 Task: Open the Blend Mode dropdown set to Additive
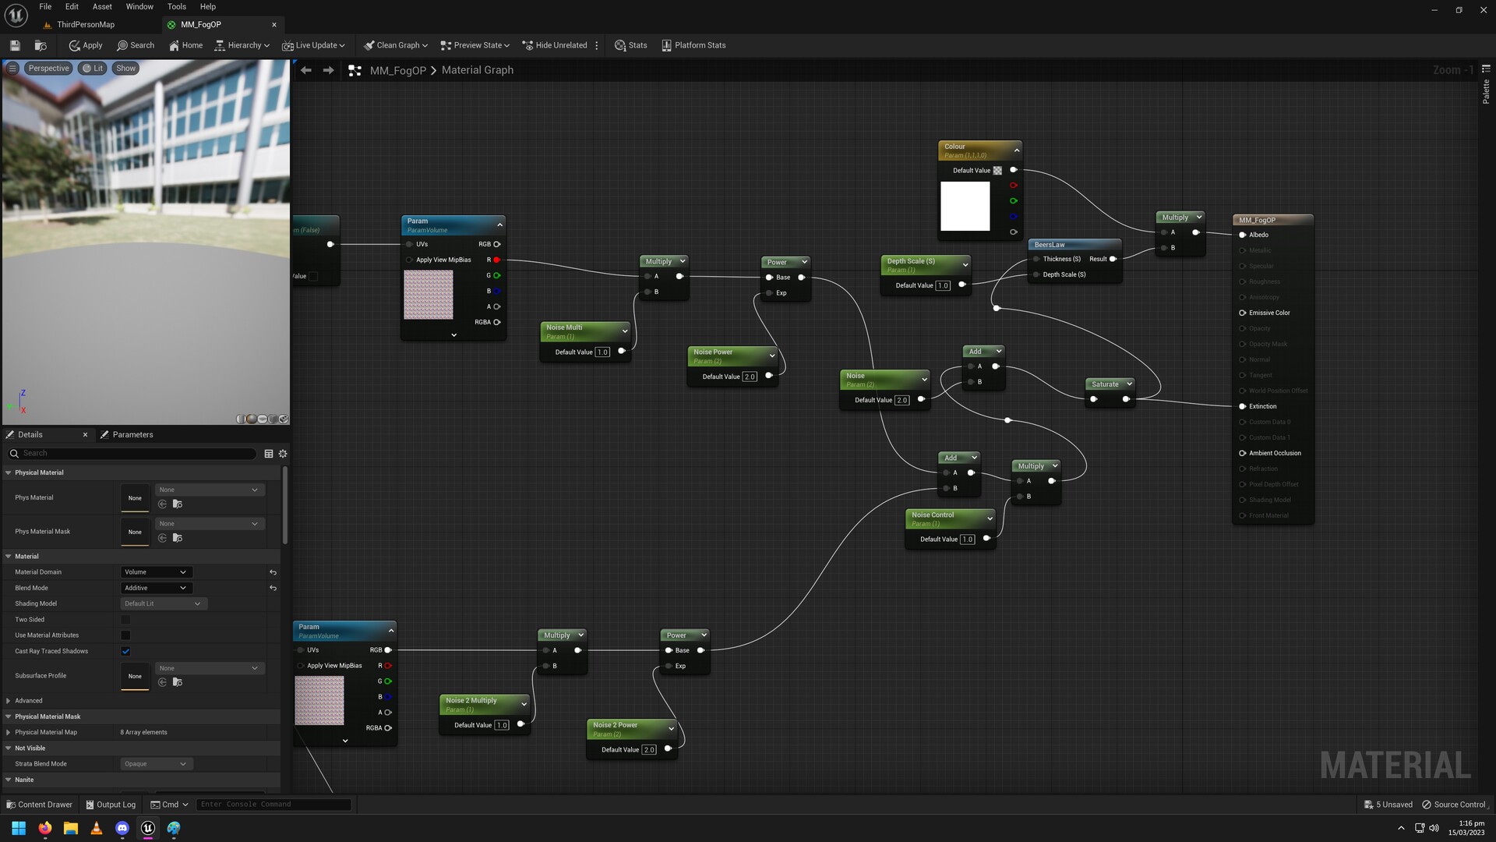coord(155,587)
